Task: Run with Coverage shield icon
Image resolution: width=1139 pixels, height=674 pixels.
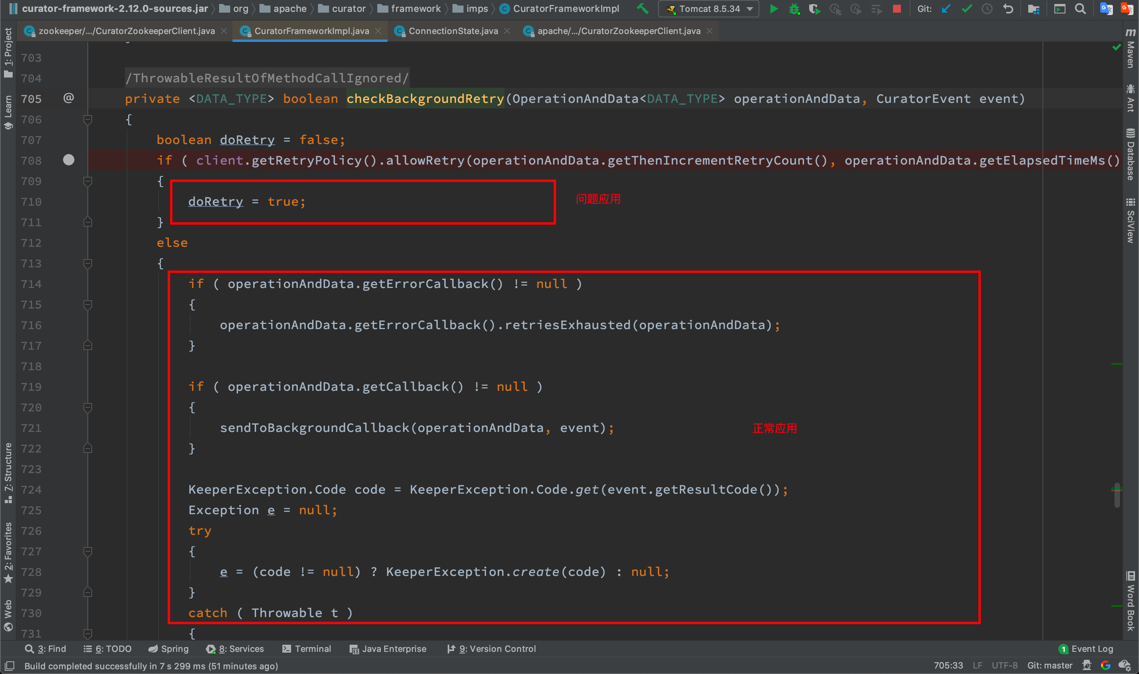Action: click(x=814, y=9)
